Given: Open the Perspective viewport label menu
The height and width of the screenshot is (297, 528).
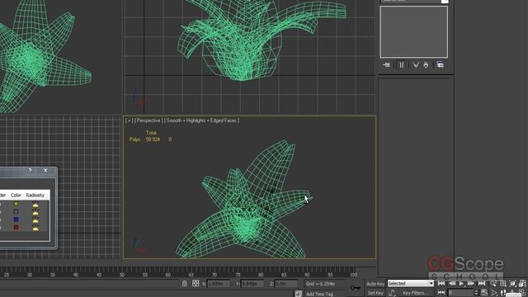Looking at the screenshot, I should point(148,120).
